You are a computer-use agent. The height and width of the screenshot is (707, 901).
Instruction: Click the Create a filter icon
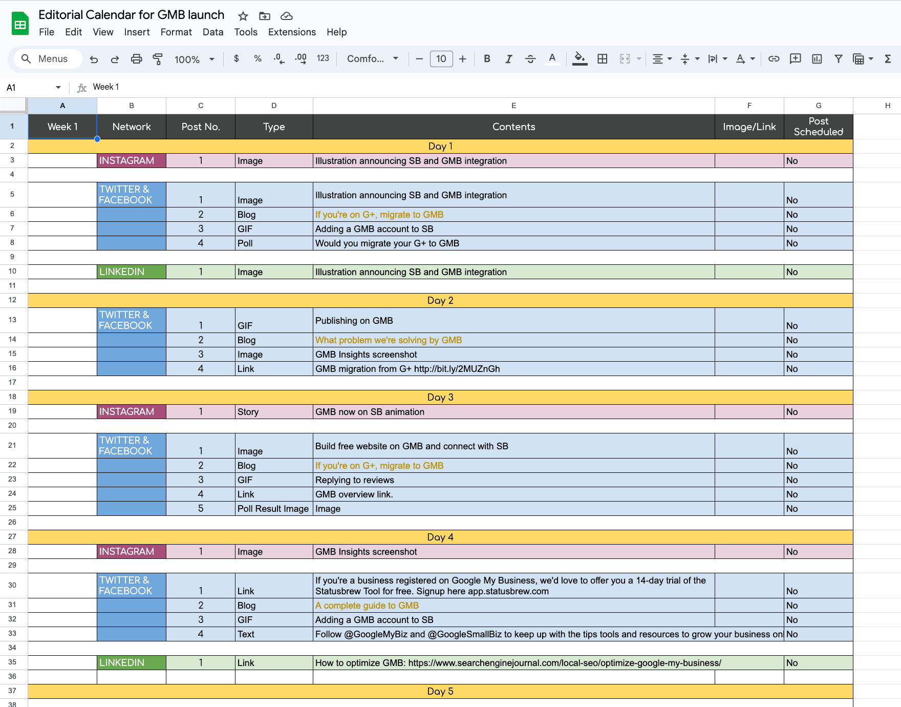(838, 59)
